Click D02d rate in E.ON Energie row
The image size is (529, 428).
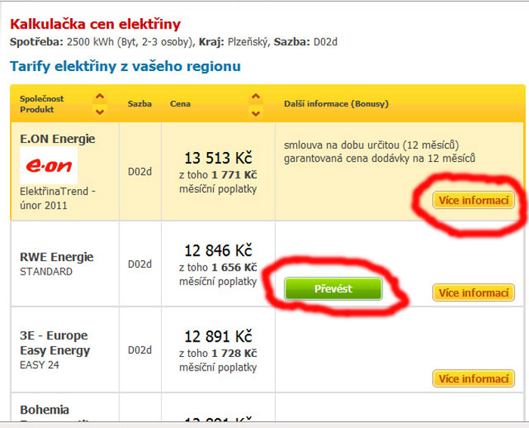click(x=140, y=172)
